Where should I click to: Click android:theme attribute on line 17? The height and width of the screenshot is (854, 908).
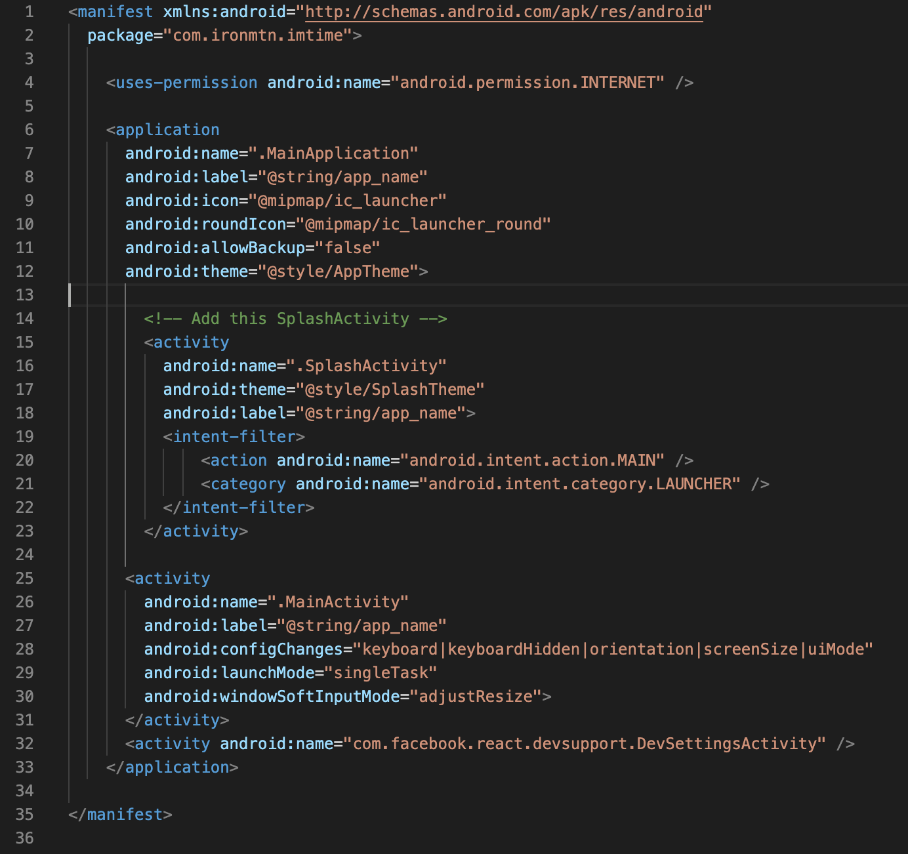[224, 390]
